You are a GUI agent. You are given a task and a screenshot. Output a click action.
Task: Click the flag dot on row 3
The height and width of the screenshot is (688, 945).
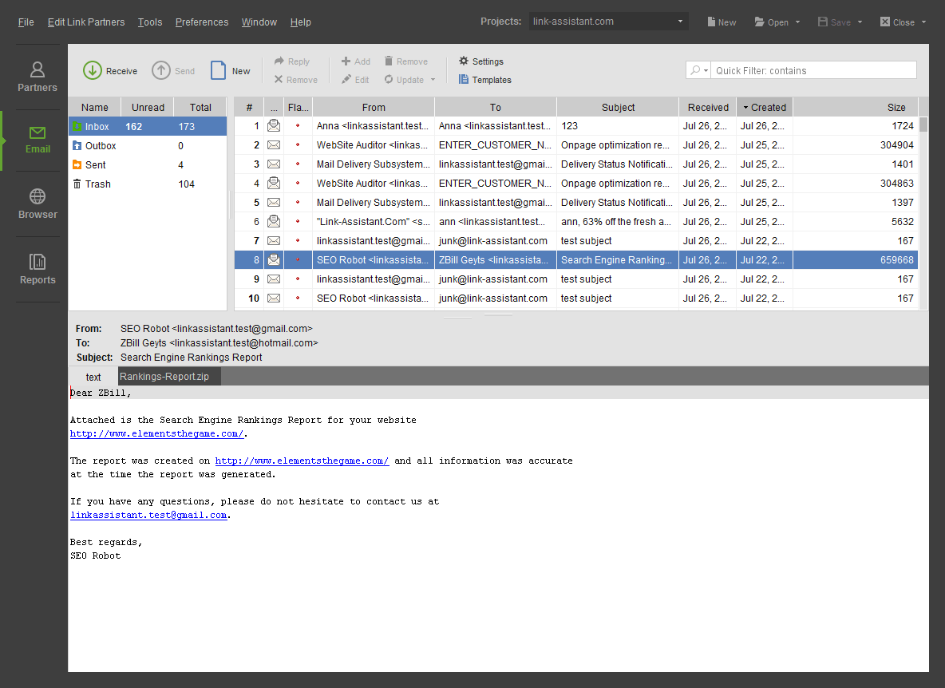(298, 164)
